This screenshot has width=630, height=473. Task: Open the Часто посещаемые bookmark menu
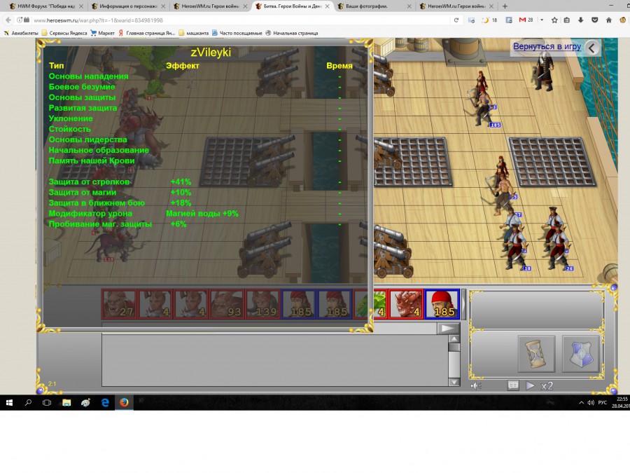237,33
